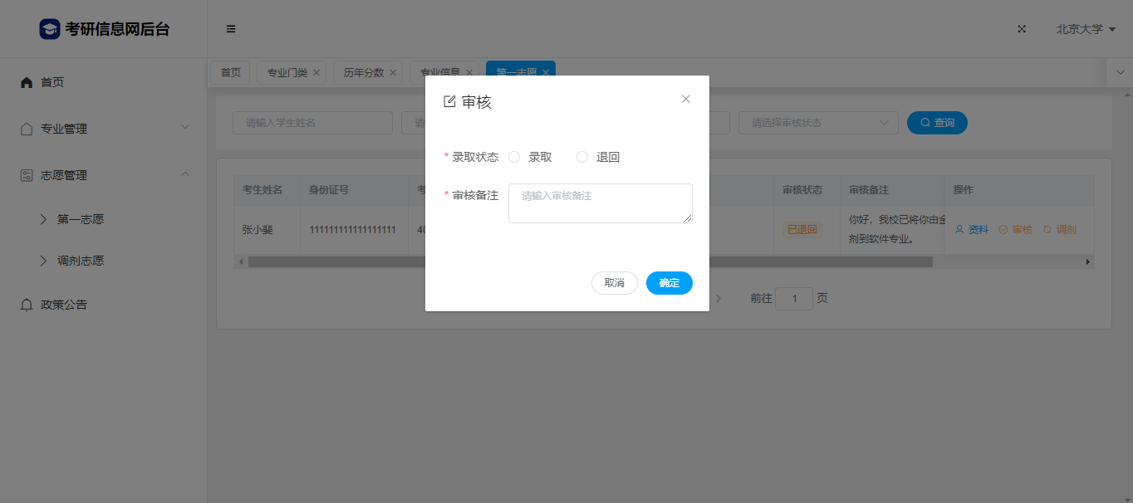This screenshot has width=1133, height=503.
Task: Click the scrollbar right arrow
Action: [1088, 261]
